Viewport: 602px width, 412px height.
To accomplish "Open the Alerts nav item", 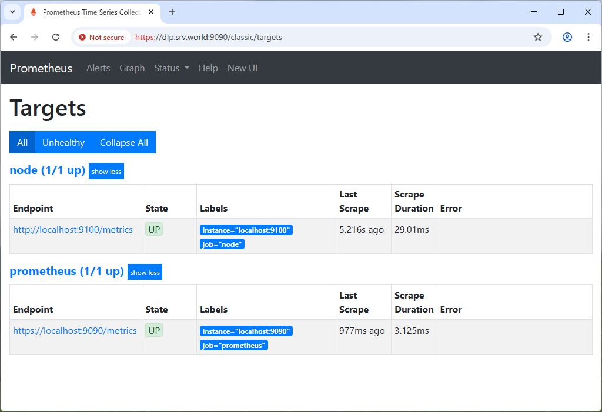I will click(98, 68).
